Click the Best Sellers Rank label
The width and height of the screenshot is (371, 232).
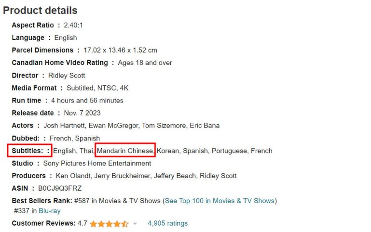42,201
